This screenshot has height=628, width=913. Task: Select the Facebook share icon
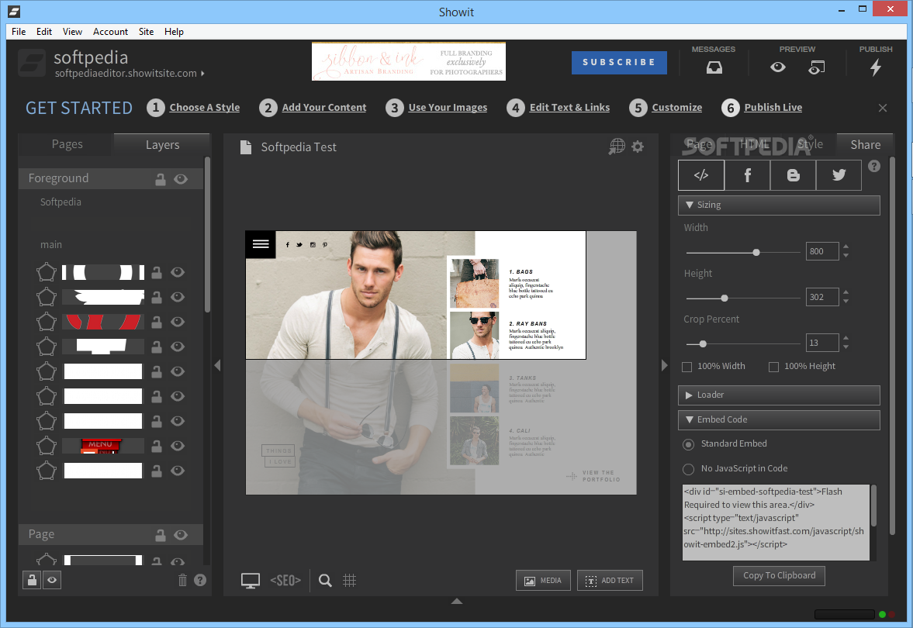[747, 175]
